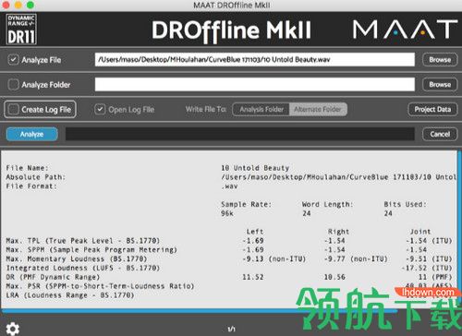
Task: Start analysis with the Analyze button
Action: point(31,134)
